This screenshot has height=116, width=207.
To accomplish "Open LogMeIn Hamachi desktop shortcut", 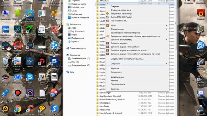I will (x=54, y=48).
